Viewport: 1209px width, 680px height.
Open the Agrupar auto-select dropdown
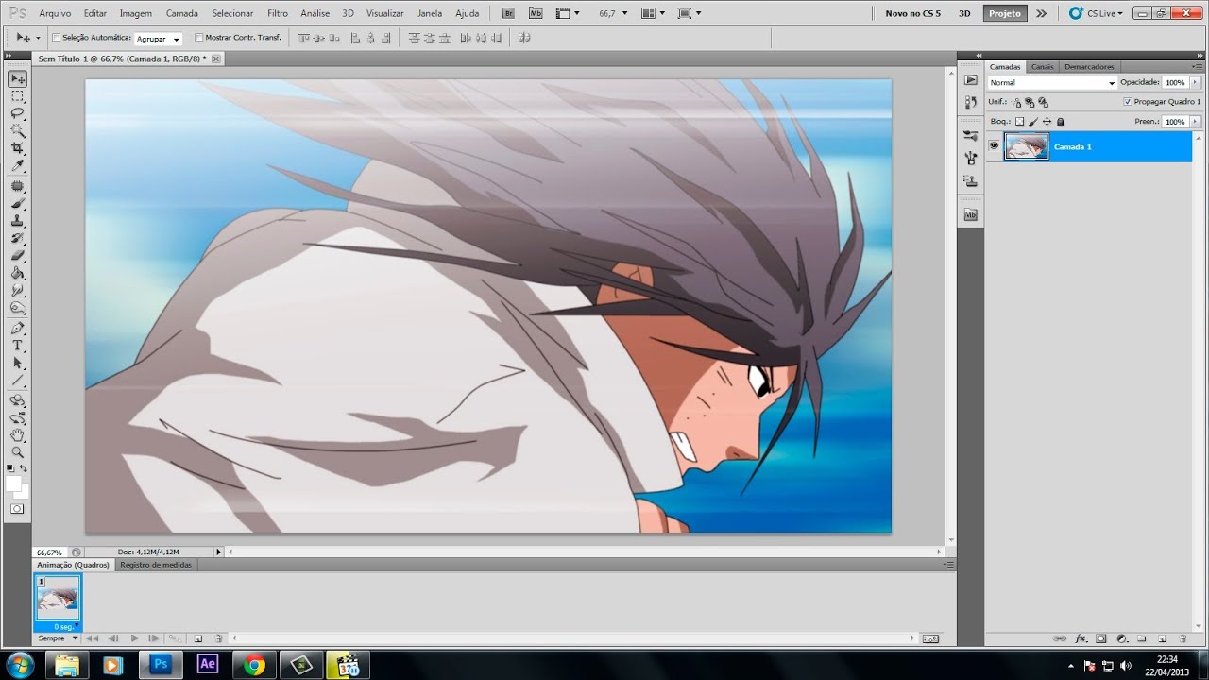click(x=158, y=39)
